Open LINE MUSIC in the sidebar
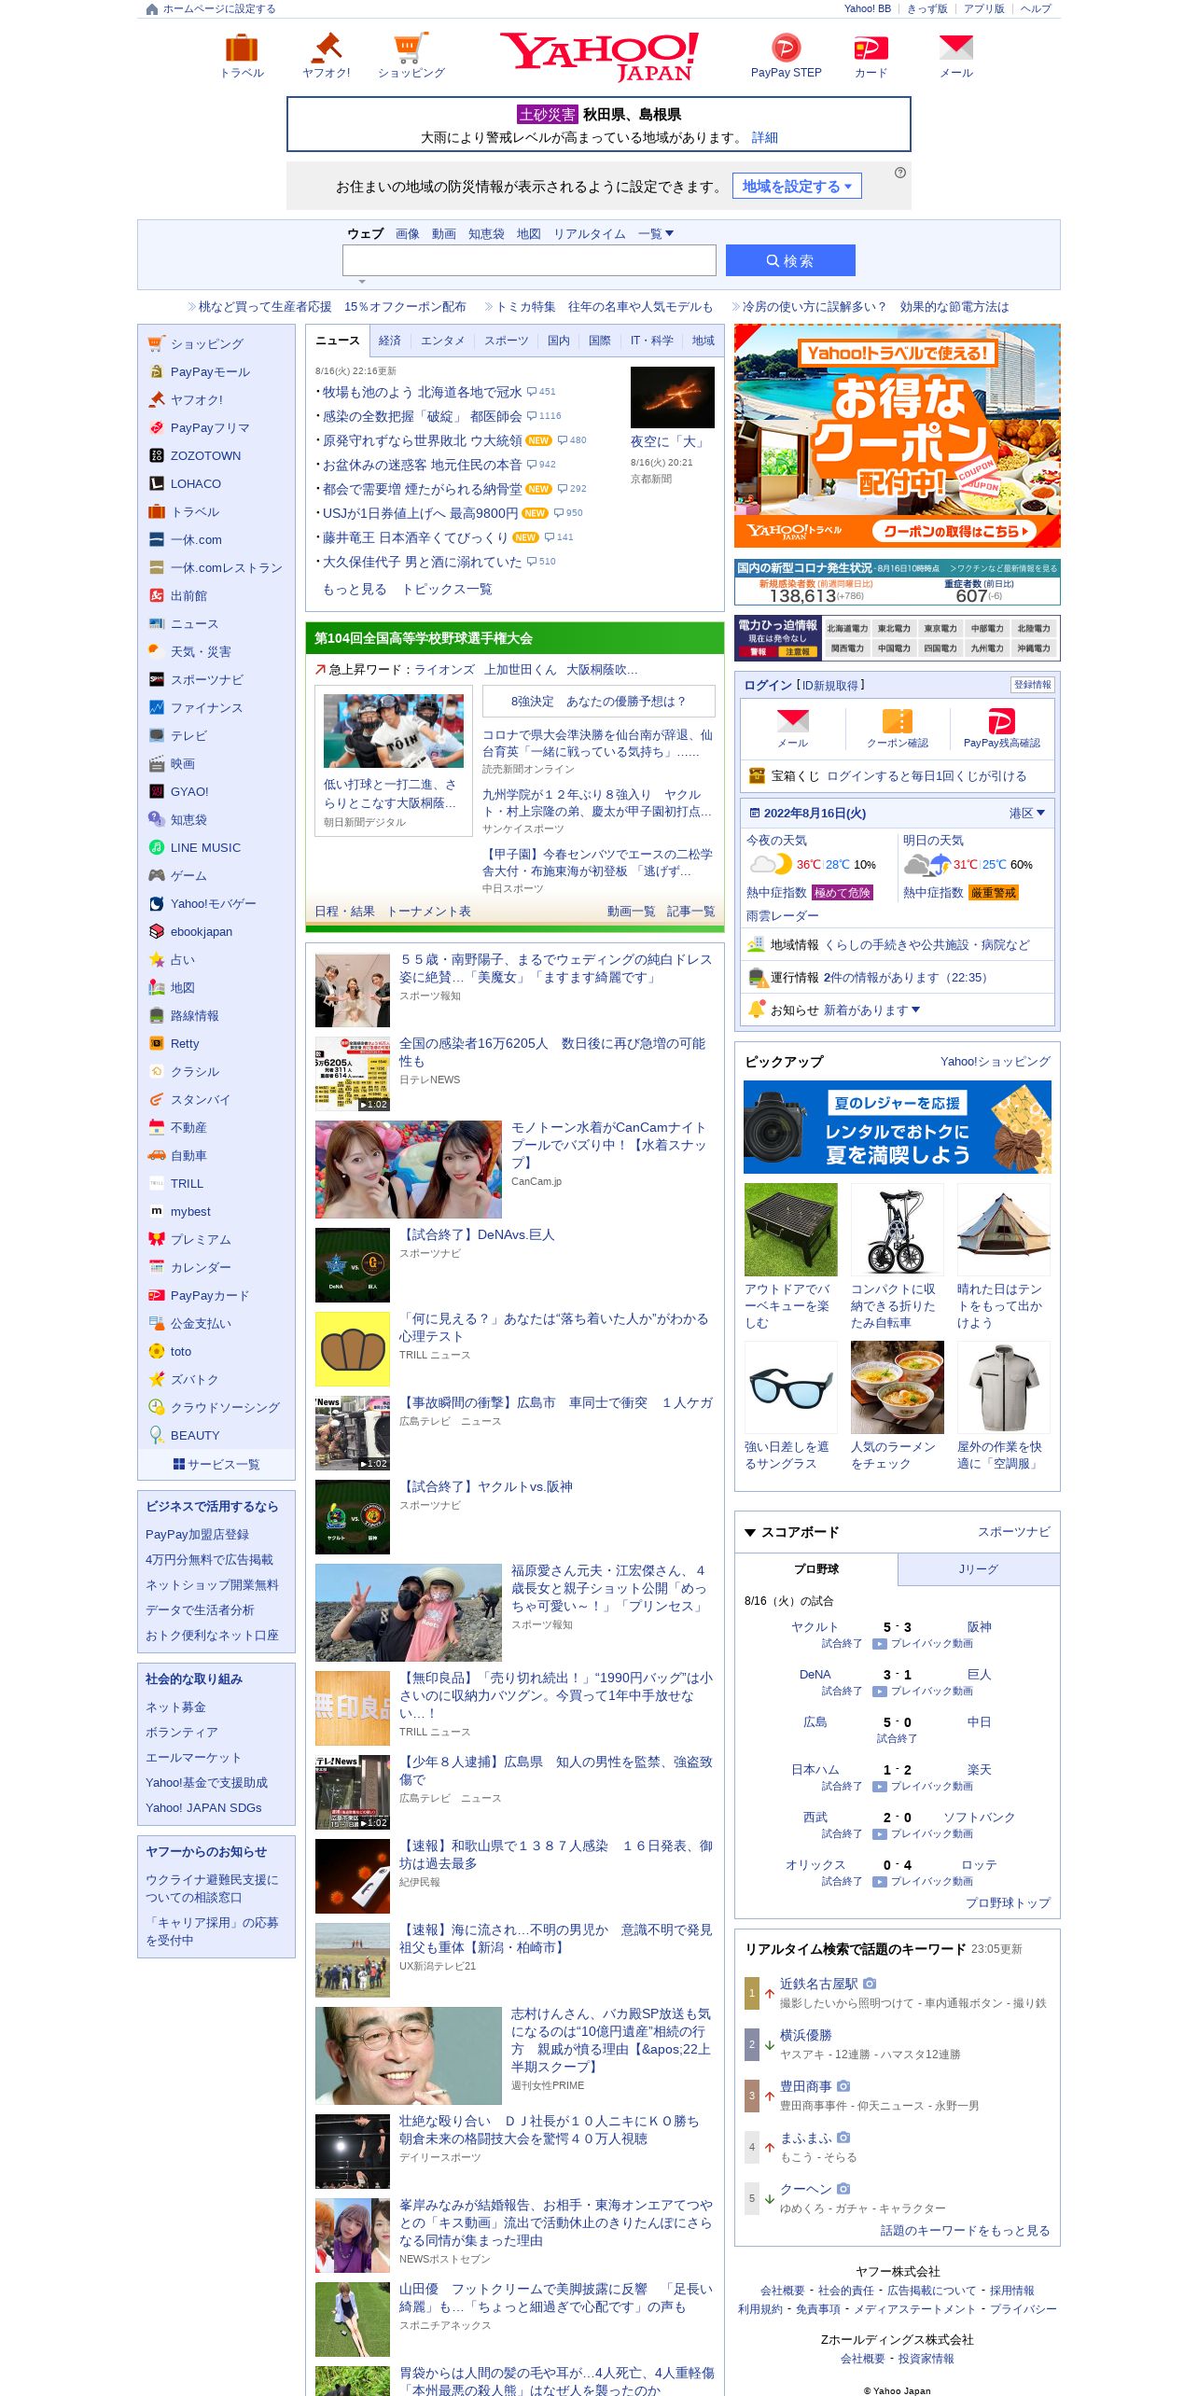 (x=205, y=847)
